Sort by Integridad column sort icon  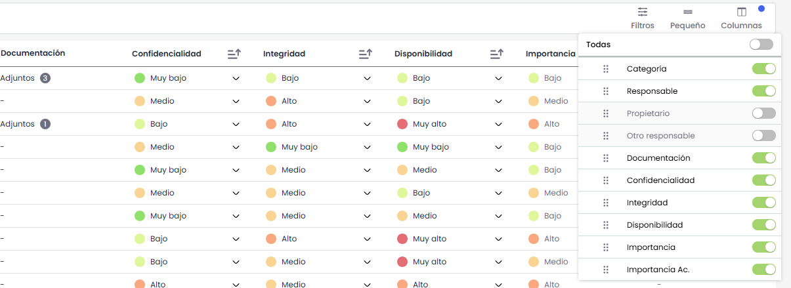pyautogui.click(x=366, y=54)
